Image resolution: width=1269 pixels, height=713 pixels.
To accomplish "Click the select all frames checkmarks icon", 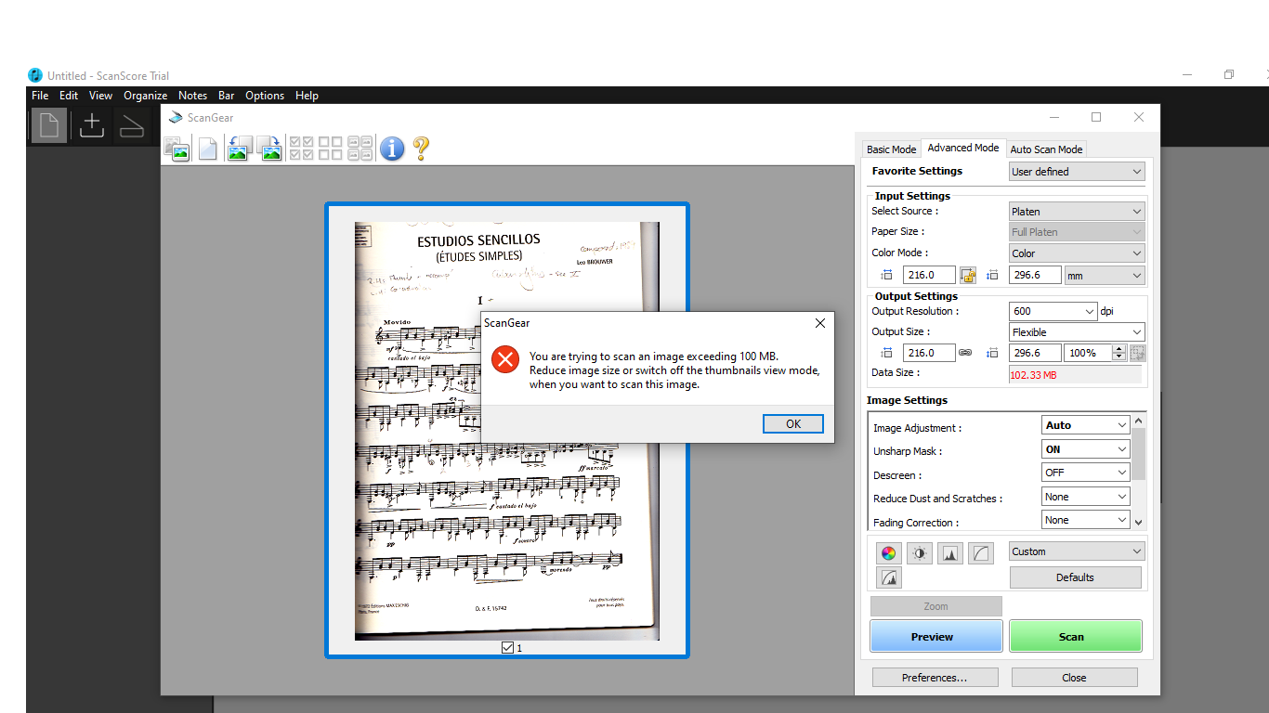I will pos(302,149).
